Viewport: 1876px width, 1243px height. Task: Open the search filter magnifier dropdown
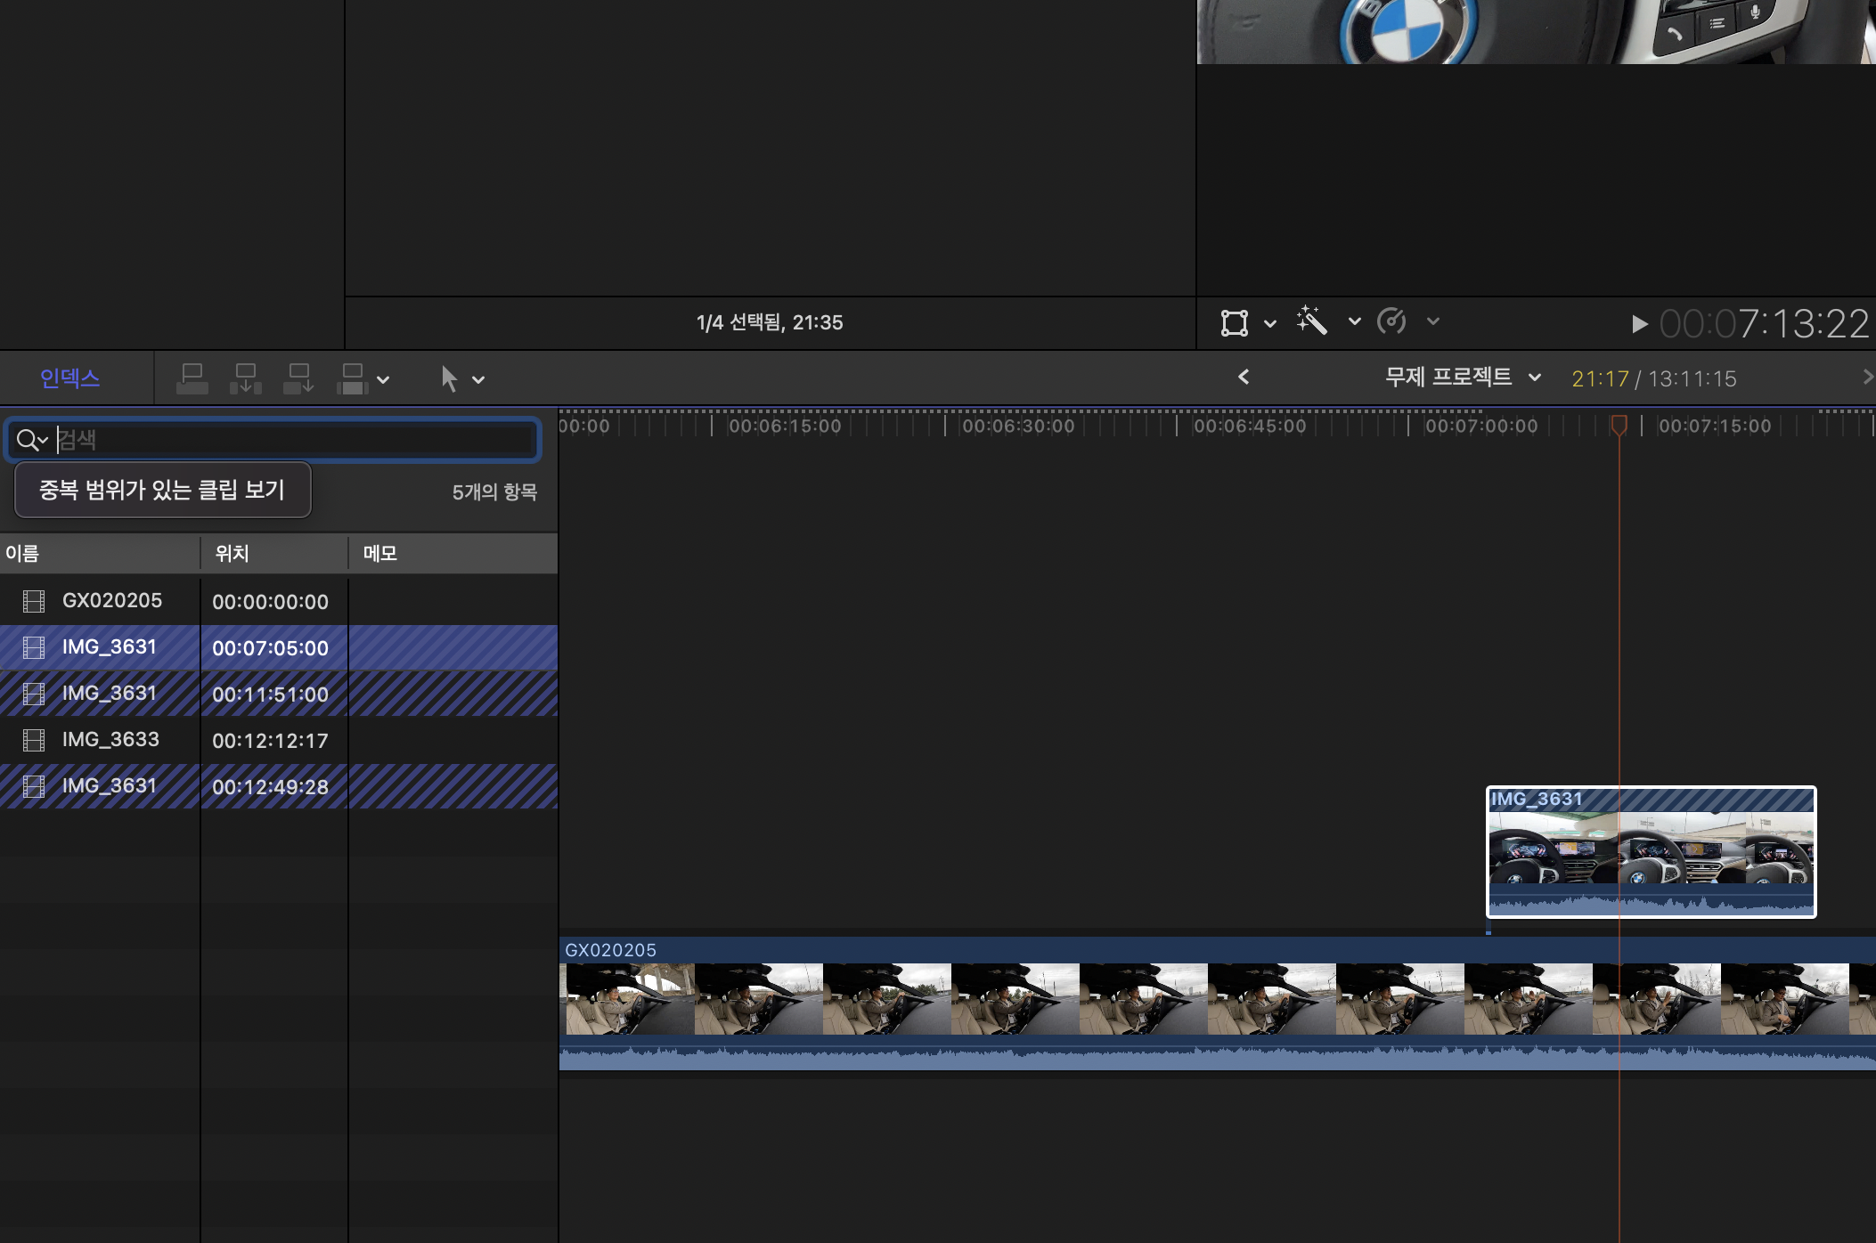pyautogui.click(x=32, y=440)
